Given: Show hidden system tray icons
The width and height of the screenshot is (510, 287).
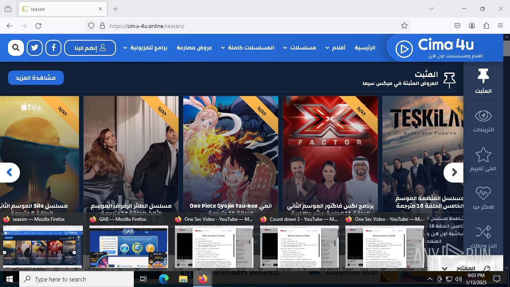Looking at the screenshot, I should pos(430,279).
